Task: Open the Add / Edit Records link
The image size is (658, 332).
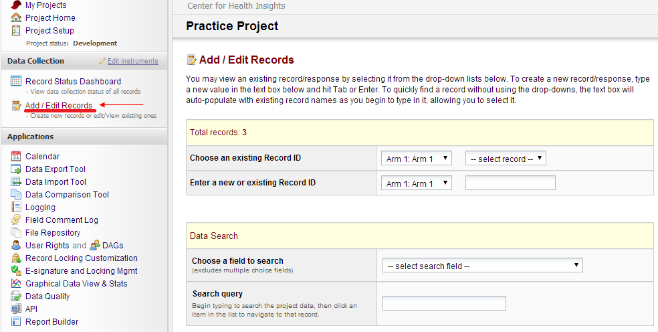Action: [59, 106]
